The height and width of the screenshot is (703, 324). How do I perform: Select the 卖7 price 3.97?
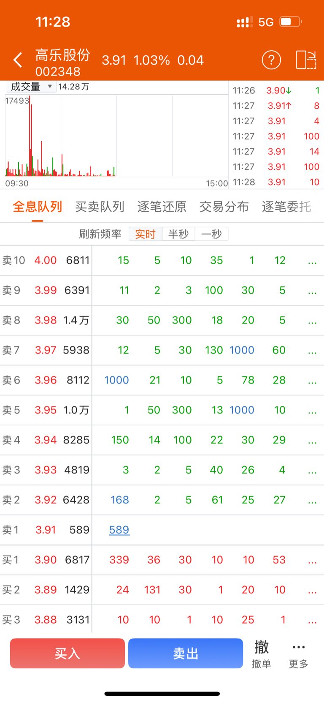click(x=46, y=350)
